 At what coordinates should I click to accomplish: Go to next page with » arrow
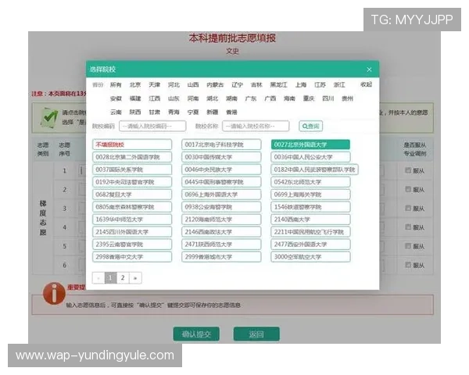135,278
